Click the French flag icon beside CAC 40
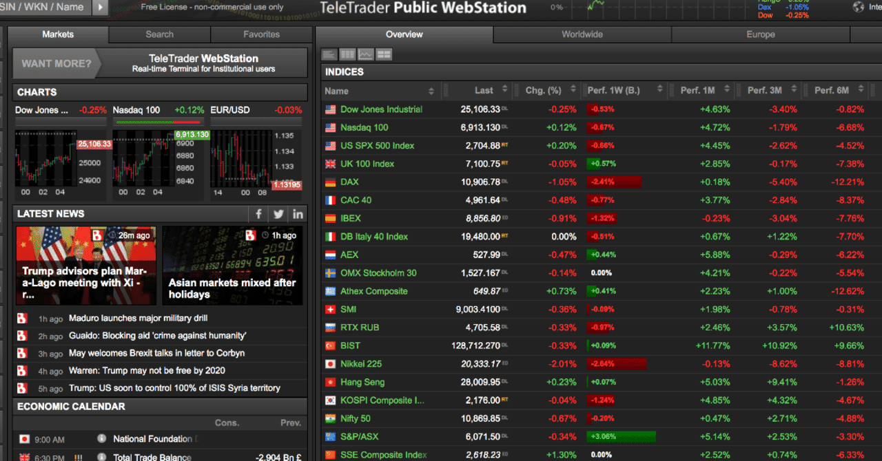This screenshot has height=461, width=882. pyautogui.click(x=330, y=200)
